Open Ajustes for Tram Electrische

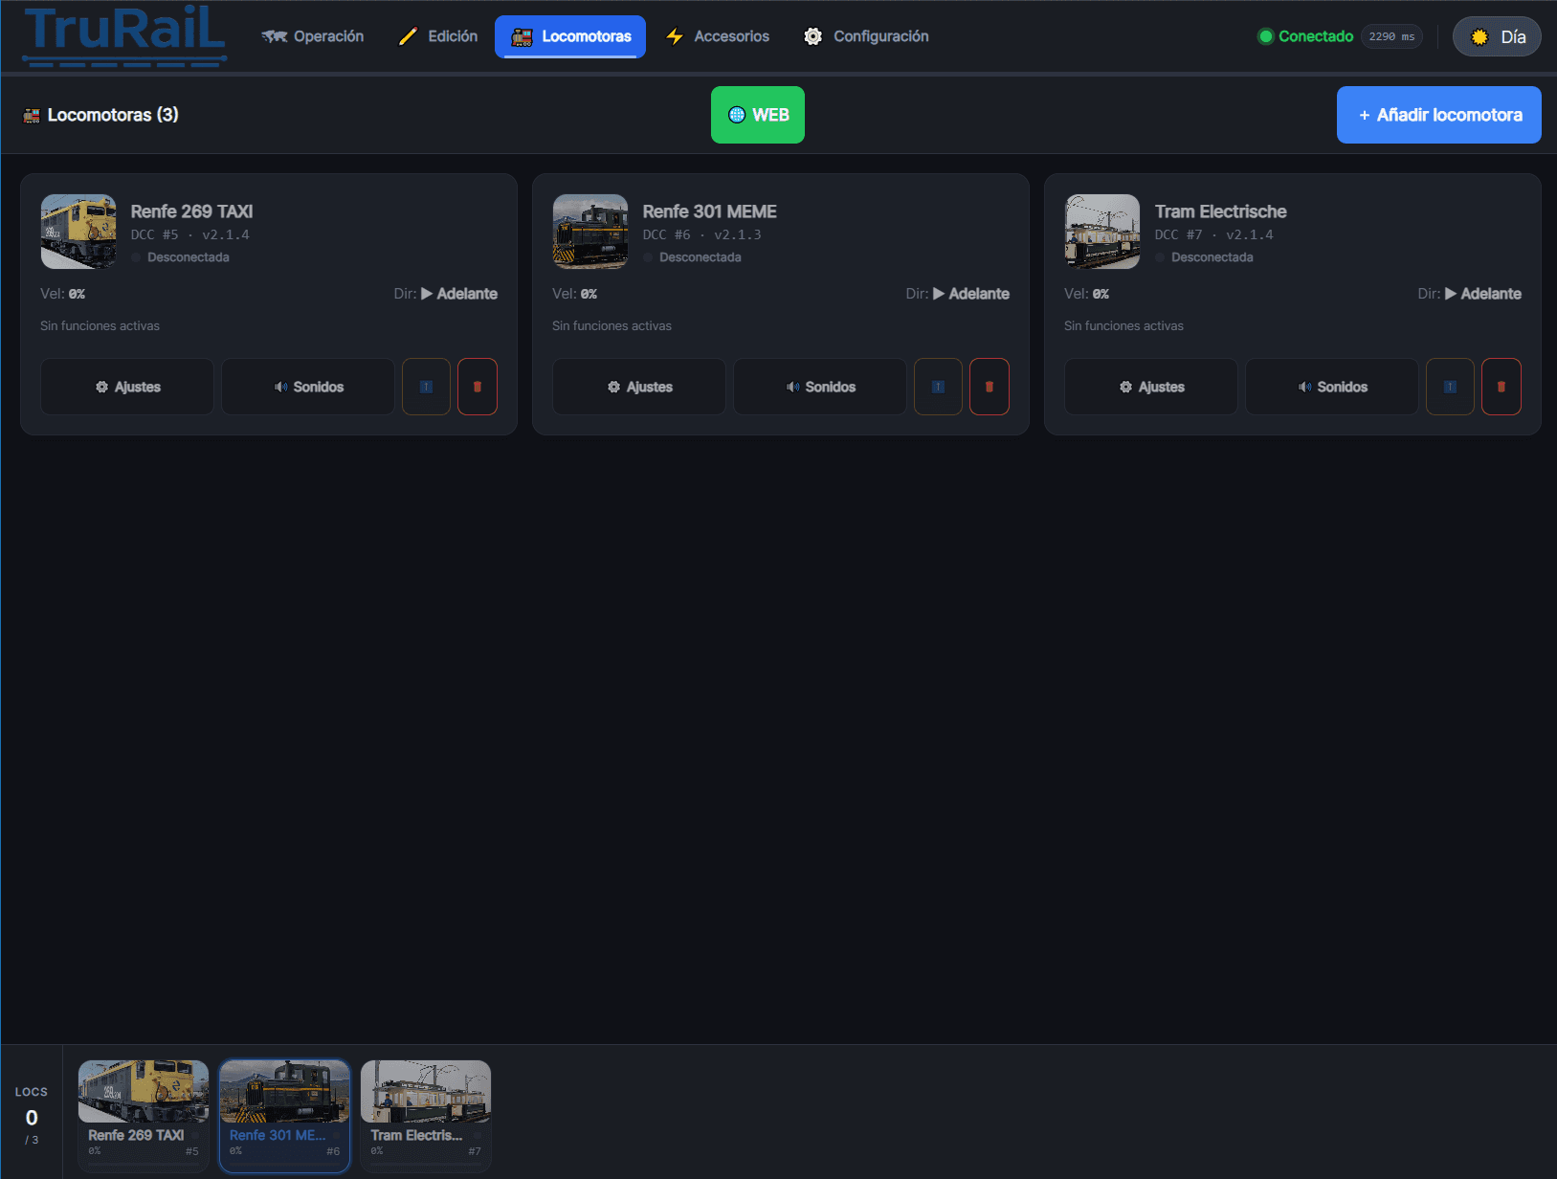[x=1151, y=387]
